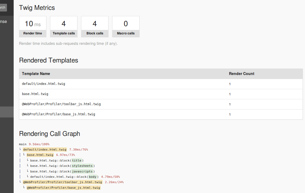Click the Render time metric card
305x193 pixels.
[33, 26]
